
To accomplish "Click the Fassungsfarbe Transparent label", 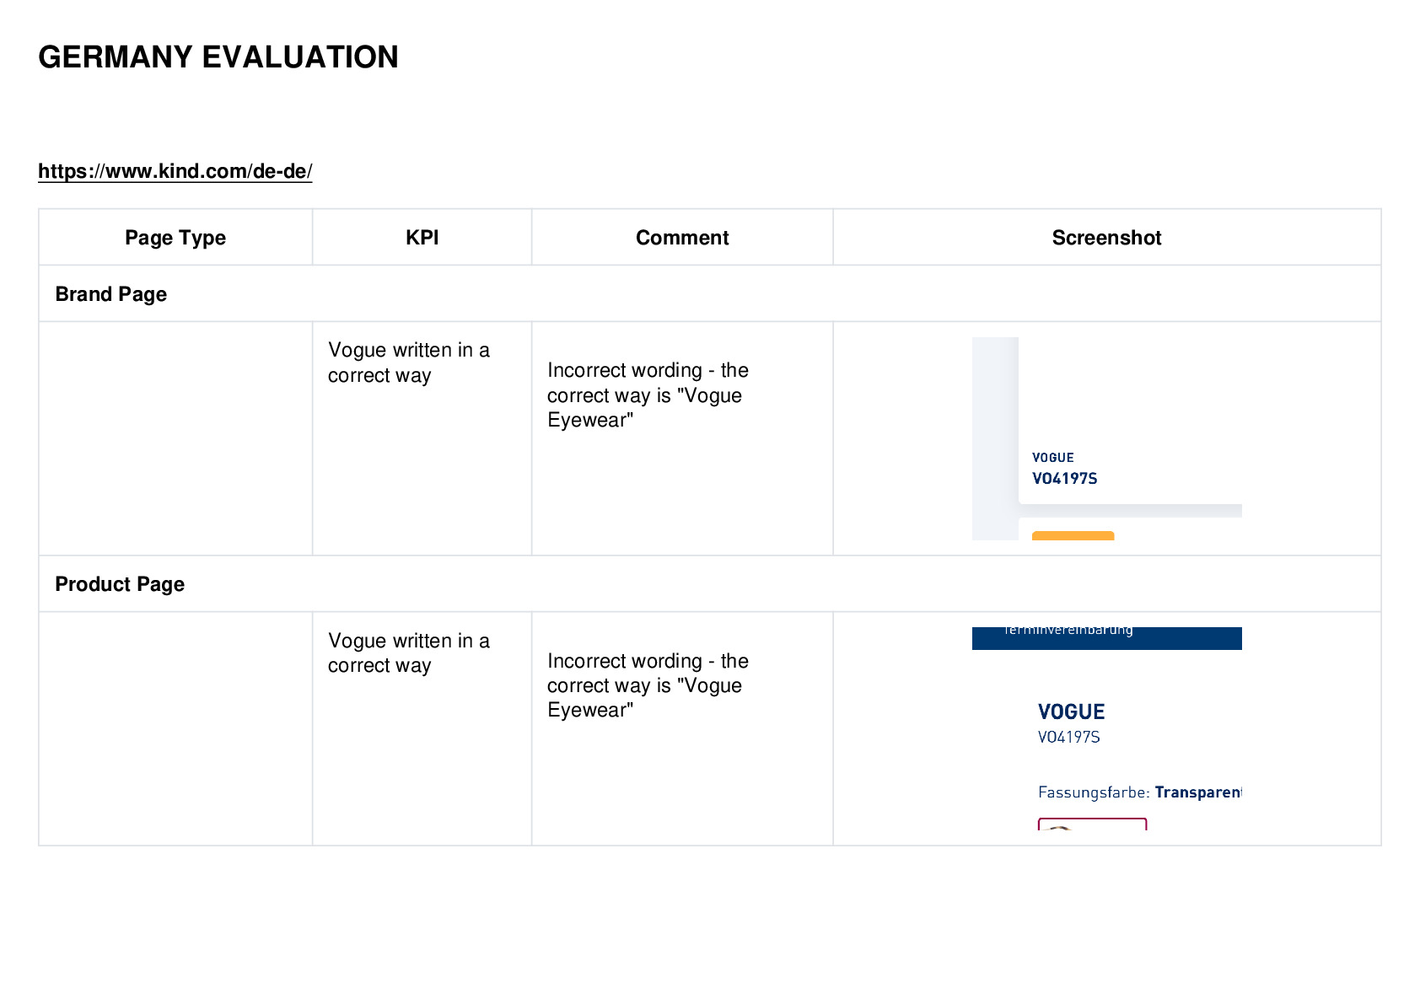I will tap(1139, 792).
